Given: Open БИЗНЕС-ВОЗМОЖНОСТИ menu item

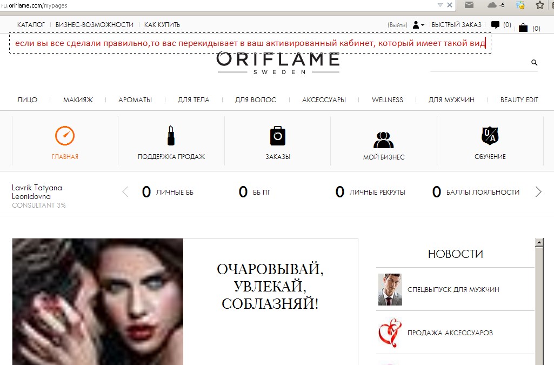Looking at the screenshot, I should [x=95, y=25].
